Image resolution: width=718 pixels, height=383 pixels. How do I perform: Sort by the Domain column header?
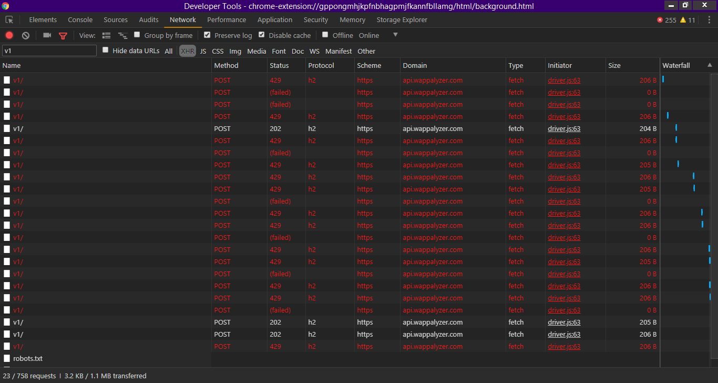click(453, 65)
